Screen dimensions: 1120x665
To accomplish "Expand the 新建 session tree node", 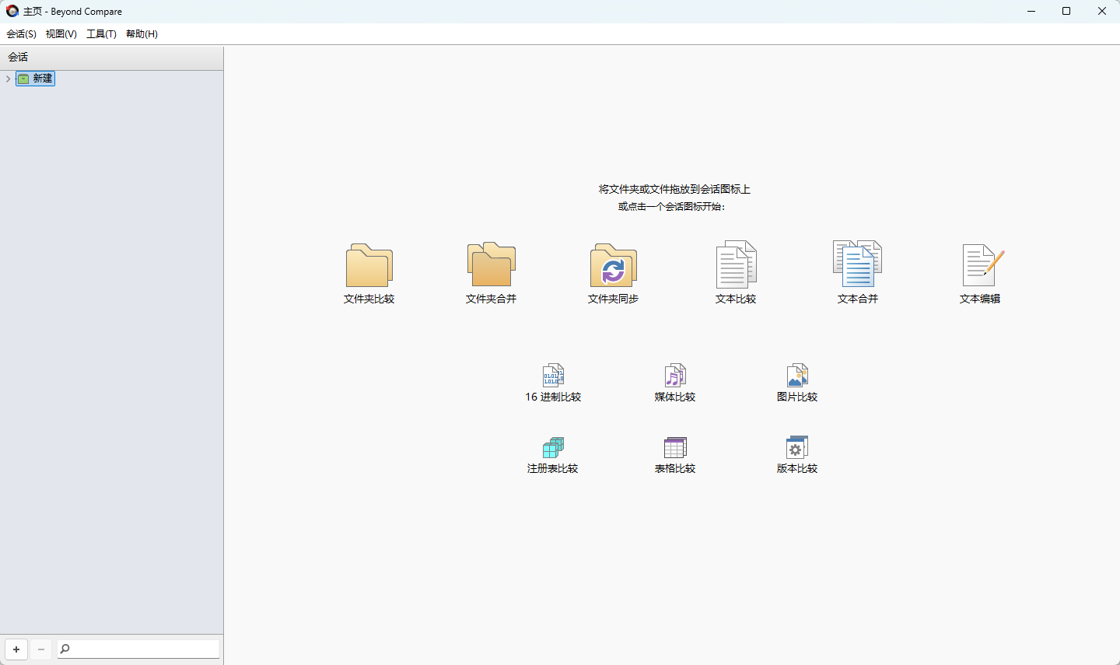I will [8, 79].
